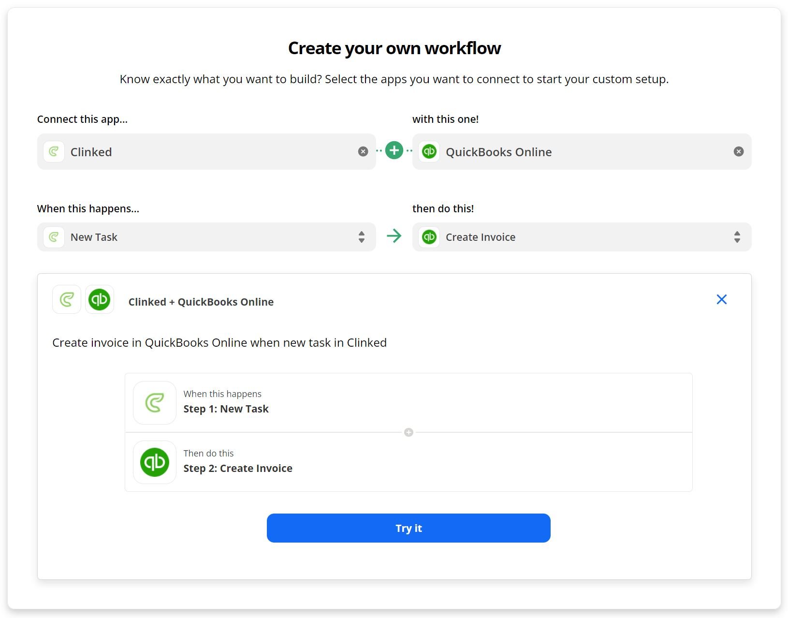788x618 pixels.
Task: Click the QuickBooks logo in the app field
Action: tap(429, 152)
